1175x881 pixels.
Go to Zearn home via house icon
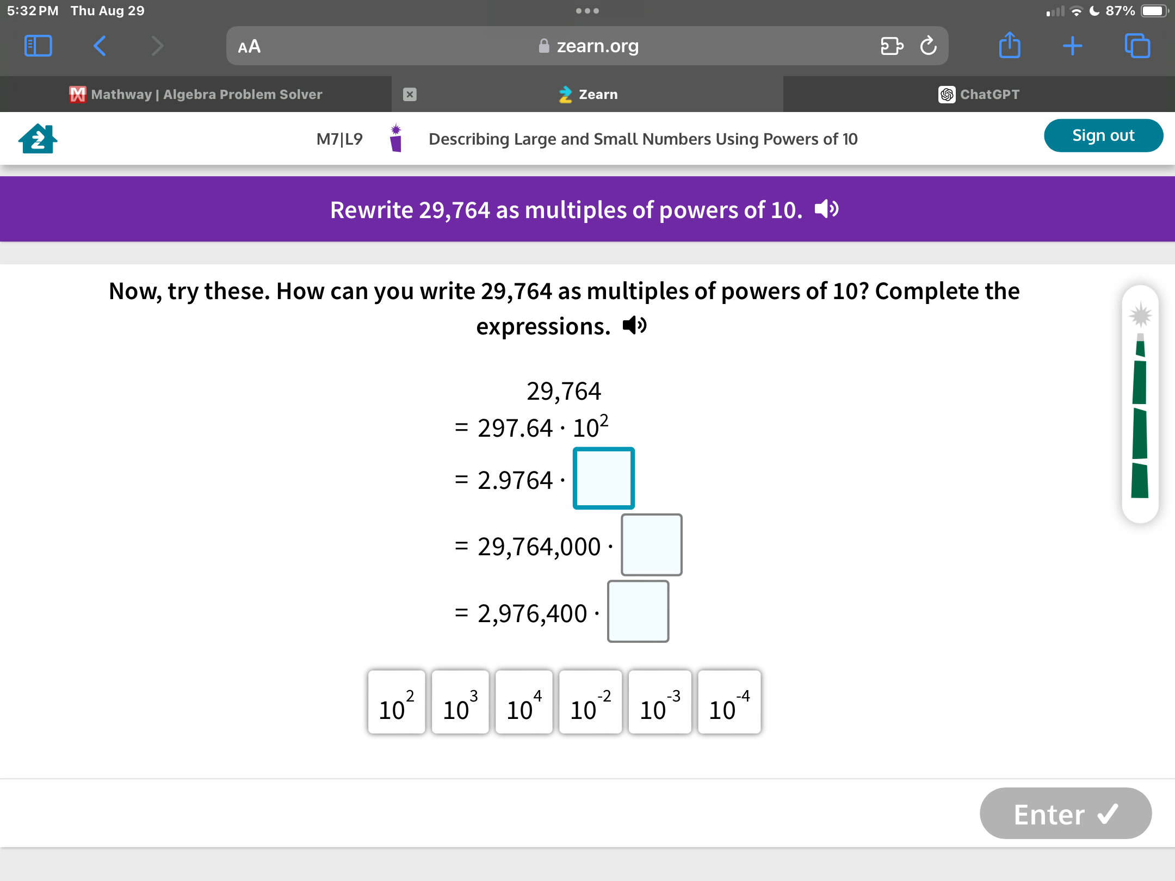click(38, 139)
